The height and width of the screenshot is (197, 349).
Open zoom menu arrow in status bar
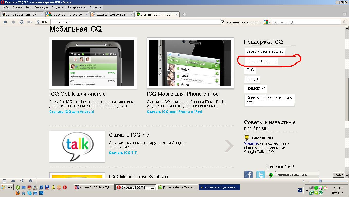click(304, 181)
